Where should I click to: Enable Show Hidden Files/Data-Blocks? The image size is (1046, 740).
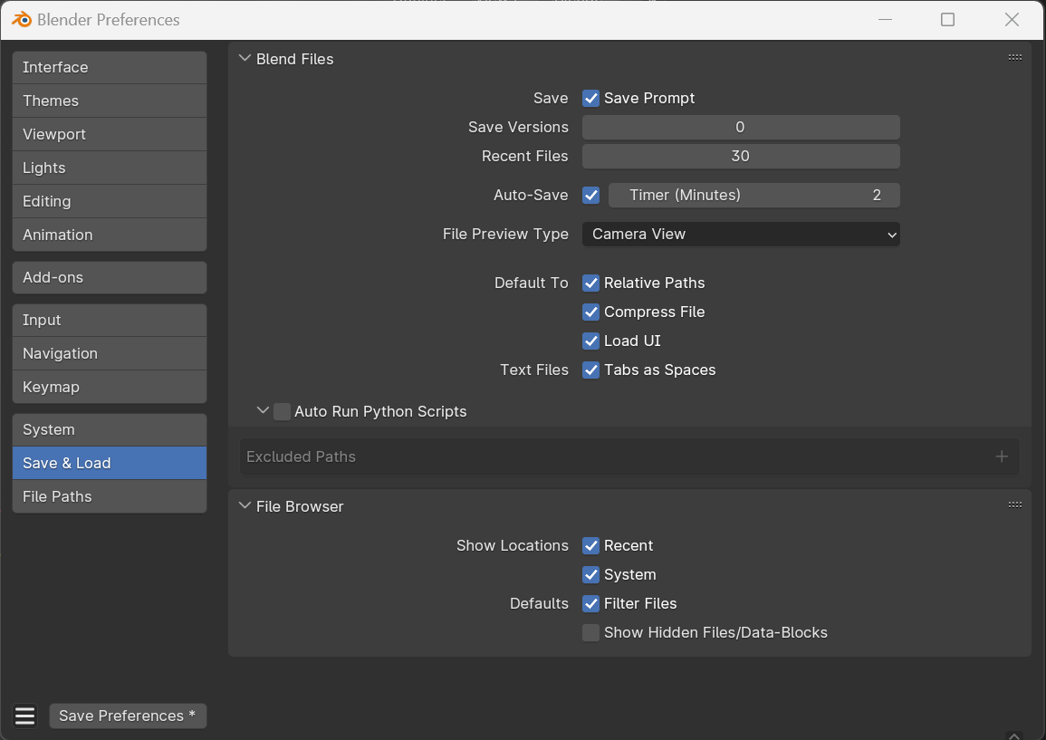[x=590, y=632]
